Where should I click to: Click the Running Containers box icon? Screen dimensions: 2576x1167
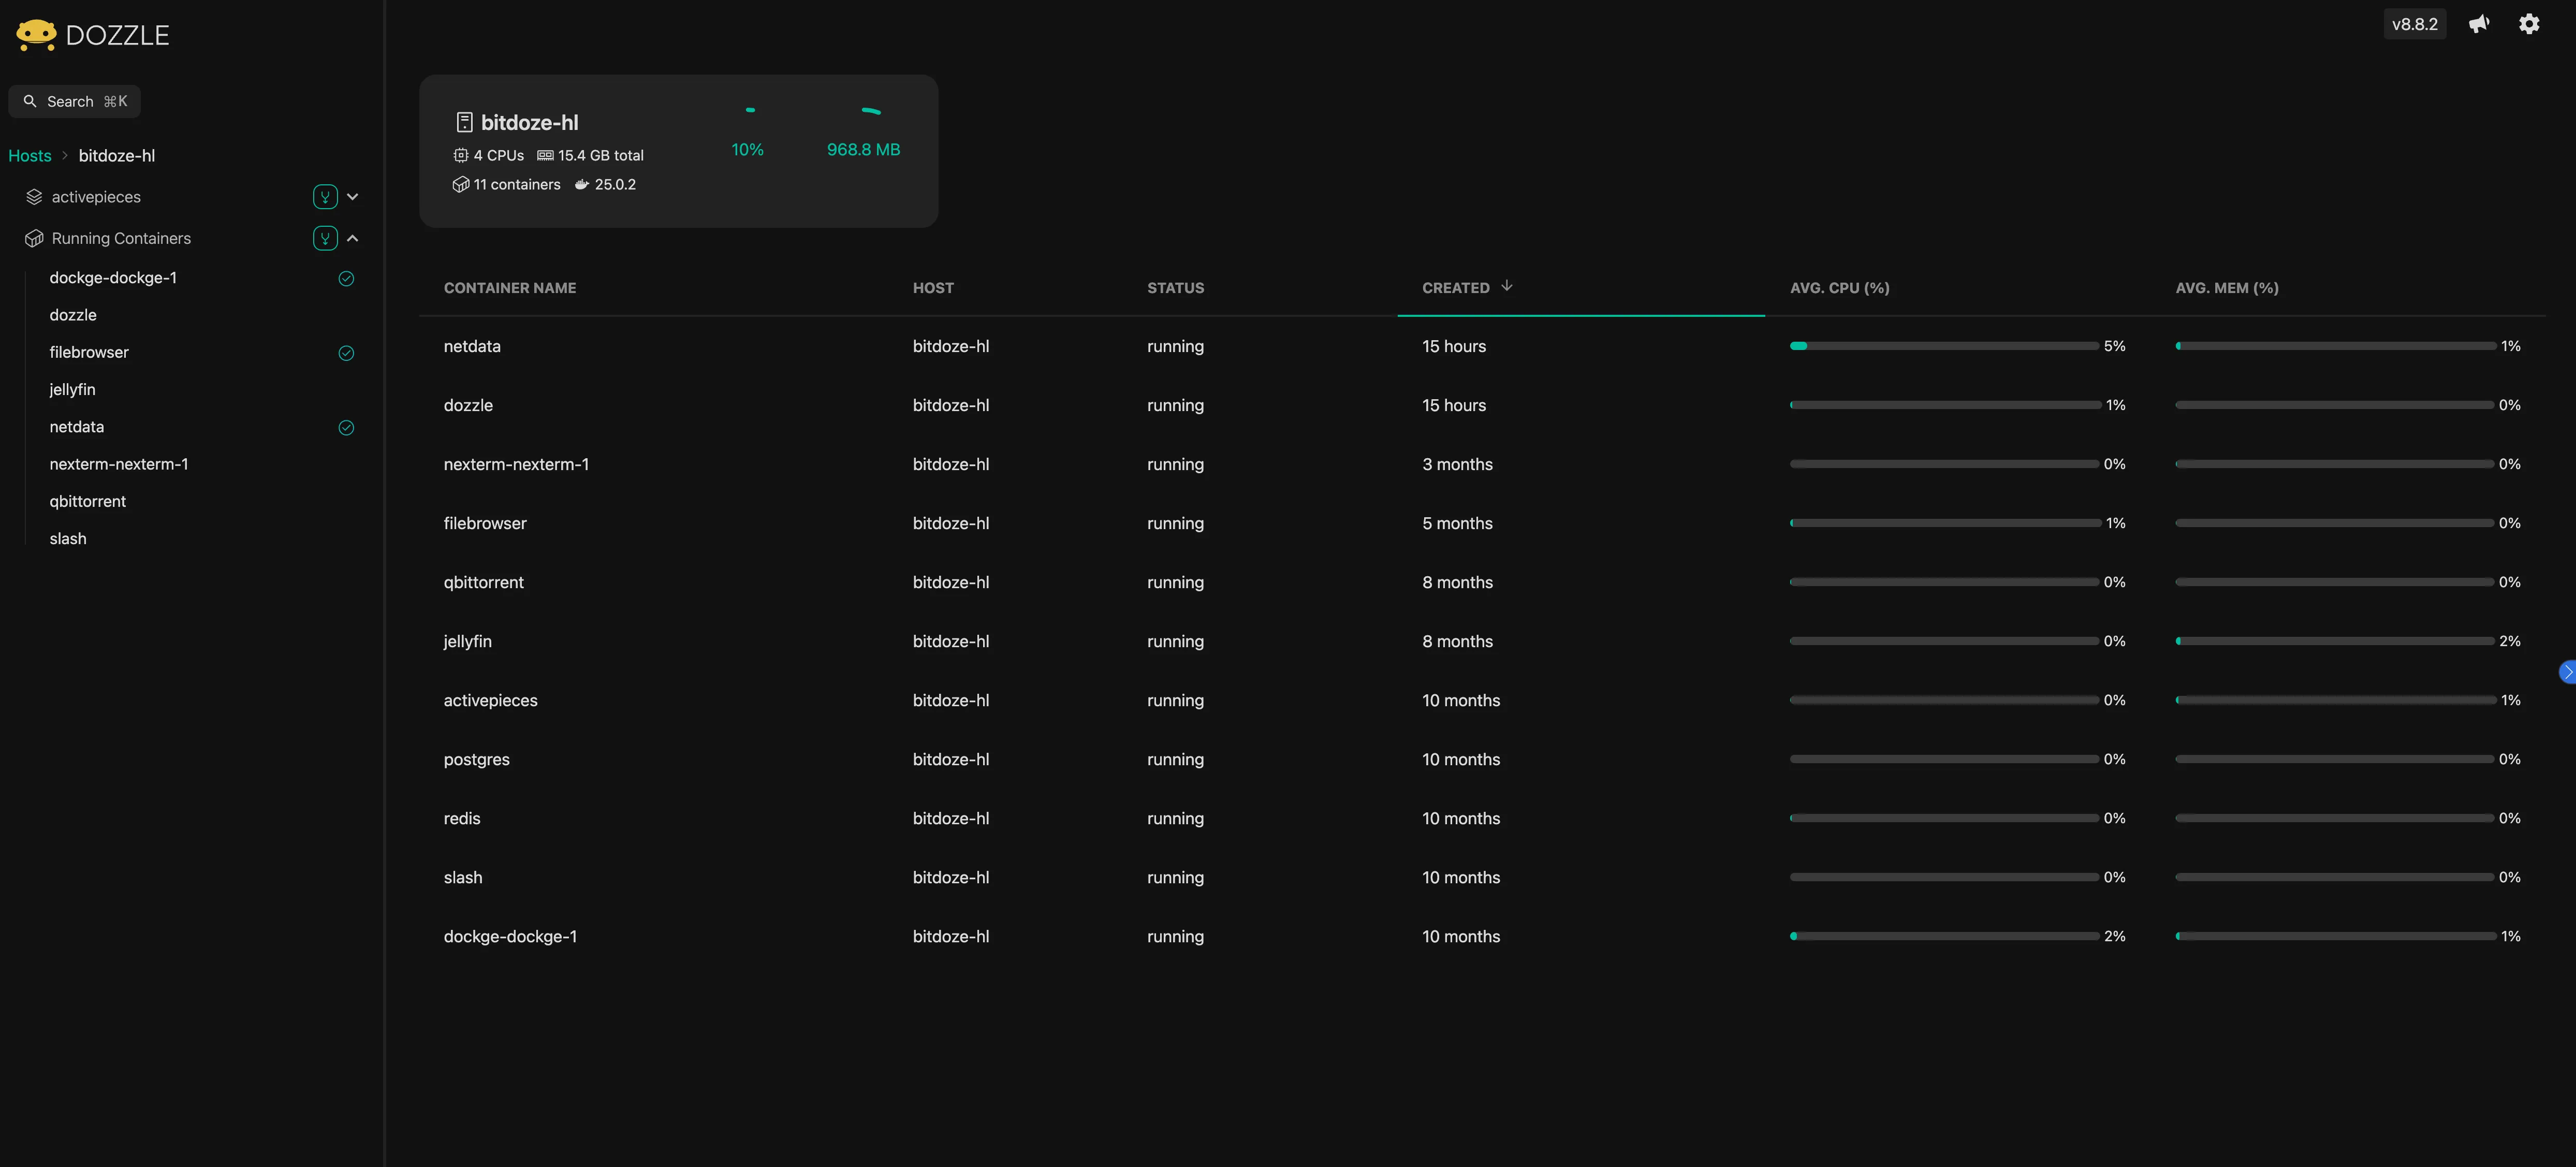(34, 238)
